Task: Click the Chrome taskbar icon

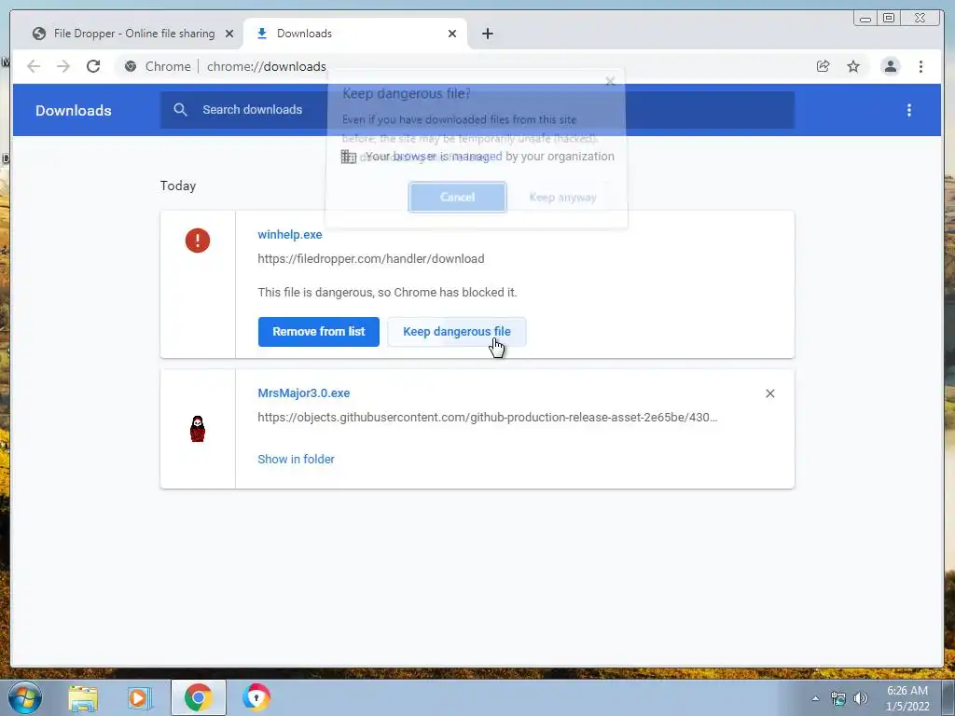Action: pyautogui.click(x=199, y=697)
